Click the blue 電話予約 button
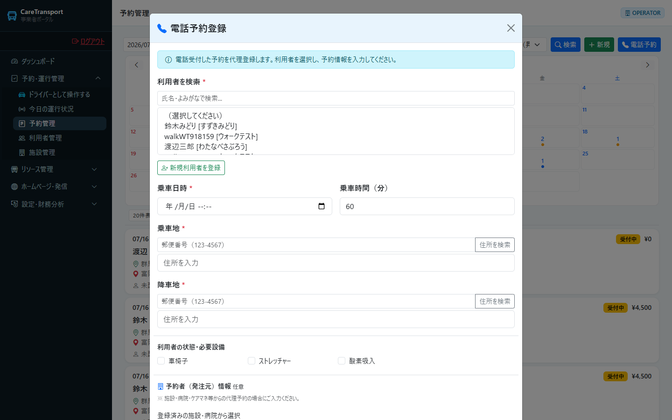672x420 pixels. coord(639,44)
